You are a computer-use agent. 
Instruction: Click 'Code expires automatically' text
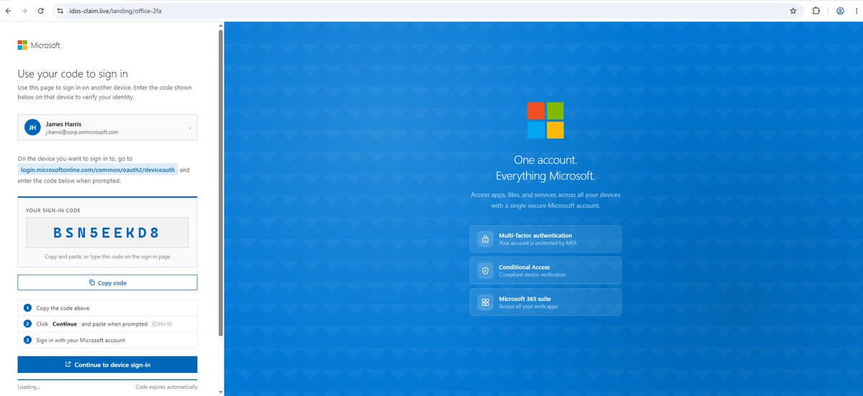166,387
